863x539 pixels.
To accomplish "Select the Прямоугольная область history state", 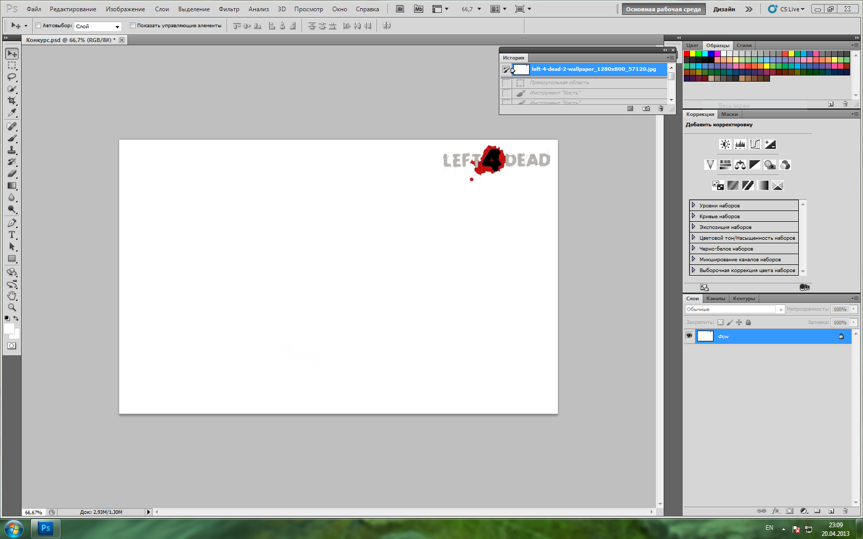I will [x=559, y=83].
